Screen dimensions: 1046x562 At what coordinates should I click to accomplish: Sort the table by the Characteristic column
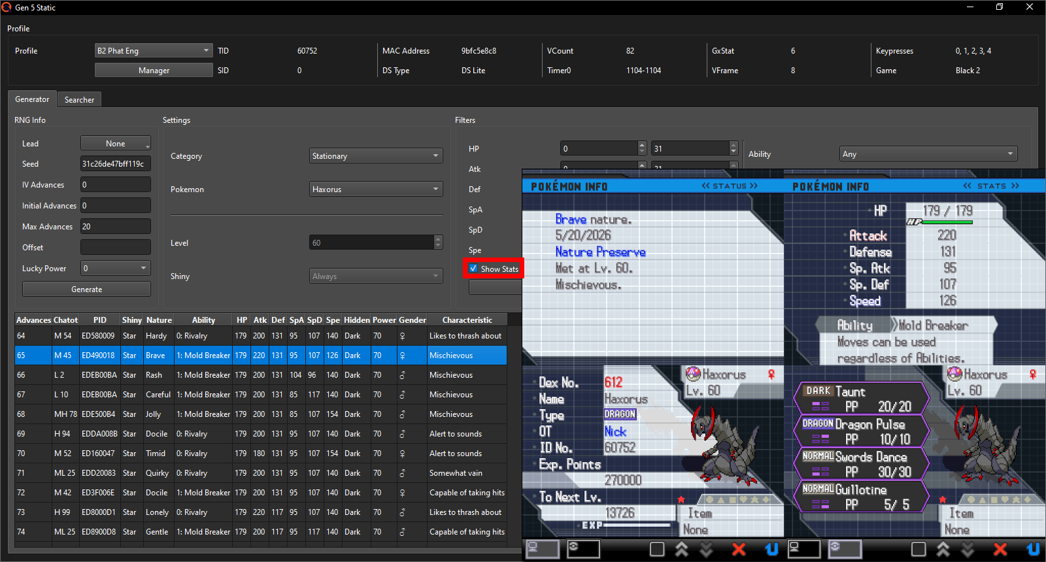tap(467, 320)
